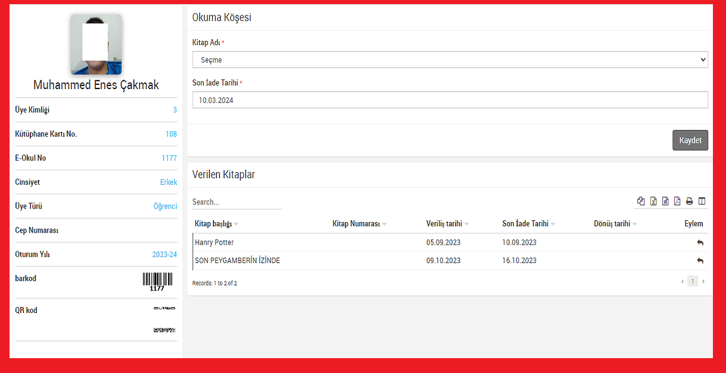Export issued books as CSV

pos(665,201)
